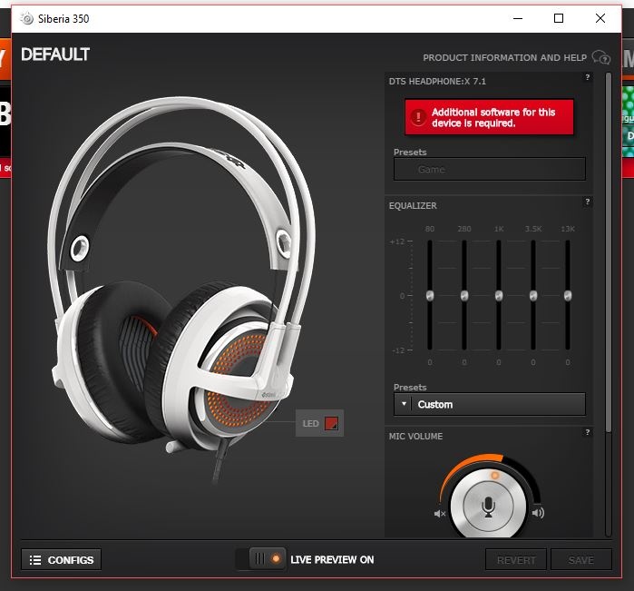Click the mic mute speaker icon

[x=440, y=514]
